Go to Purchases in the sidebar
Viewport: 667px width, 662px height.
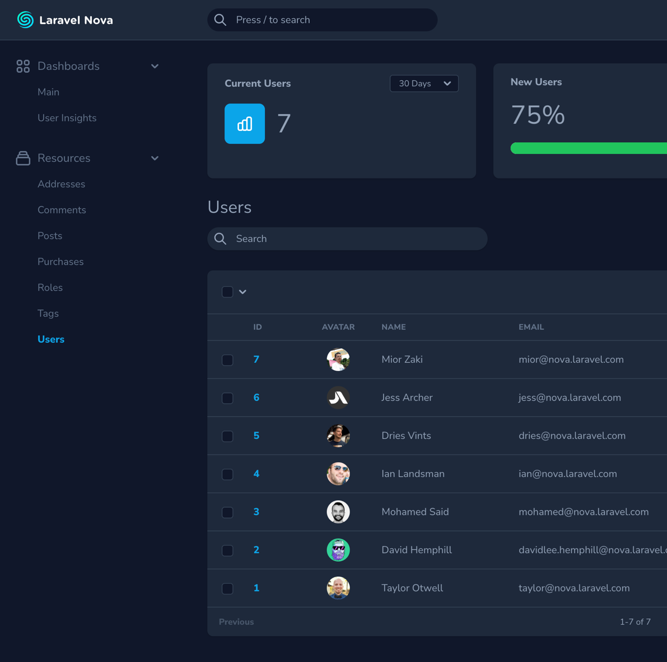[x=60, y=261]
